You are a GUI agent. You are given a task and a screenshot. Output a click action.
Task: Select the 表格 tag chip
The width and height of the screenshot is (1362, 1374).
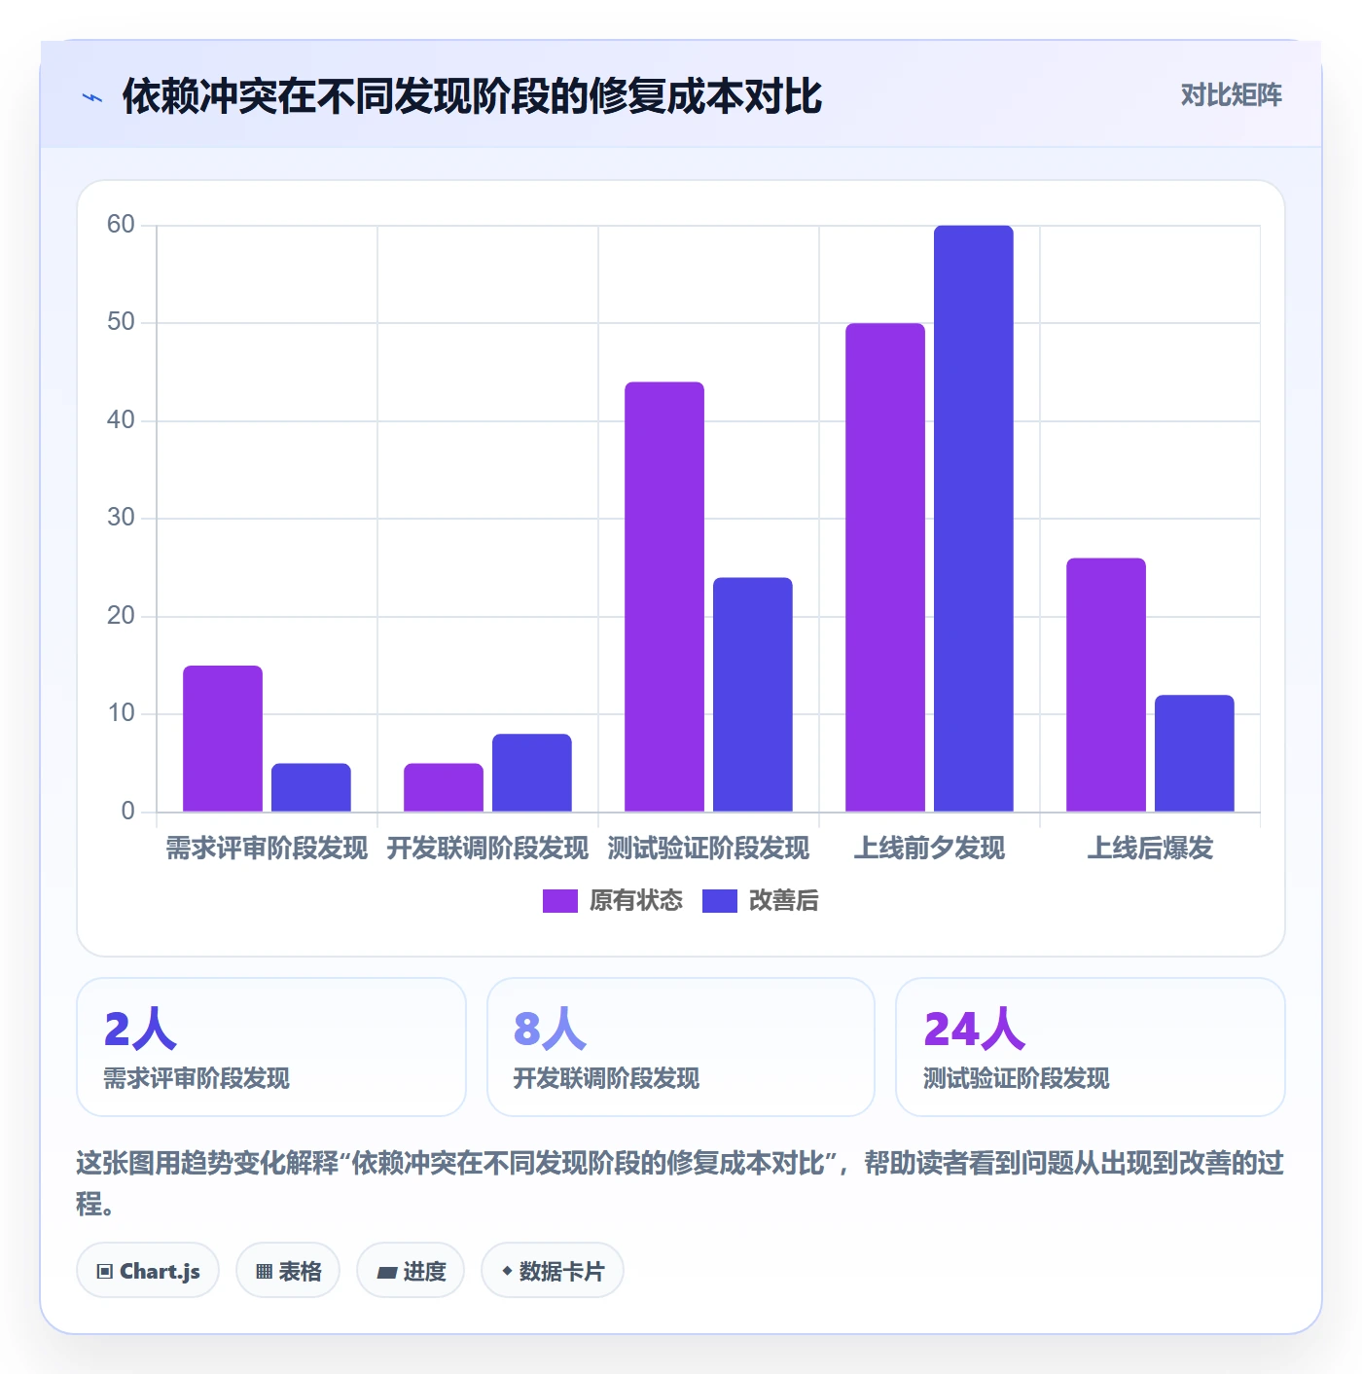(288, 1271)
